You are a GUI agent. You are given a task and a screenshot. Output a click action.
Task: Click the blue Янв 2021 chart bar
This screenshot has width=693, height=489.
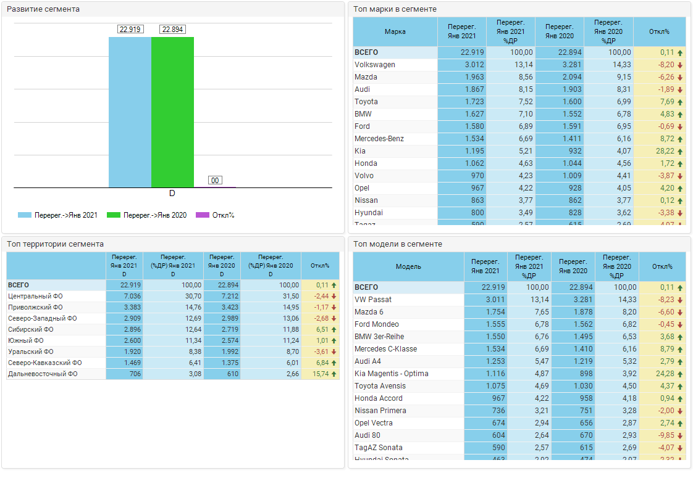[130, 111]
